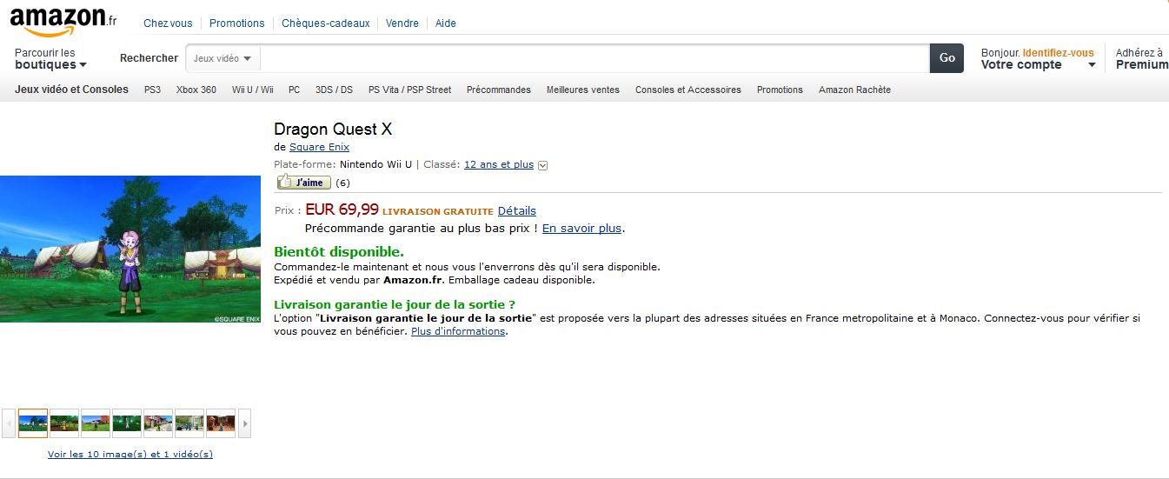Open the Aide page
The height and width of the screenshot is (479, 1169).
[446, 23]
